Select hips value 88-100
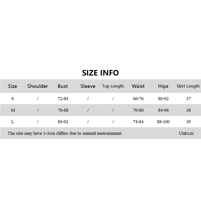 pyautogui.click(x=163, y=122)
